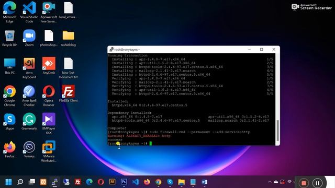The height and width of the screenshot is (188, 335).
Task: Open Google Chrome from the taskbar
Action: 159,182
